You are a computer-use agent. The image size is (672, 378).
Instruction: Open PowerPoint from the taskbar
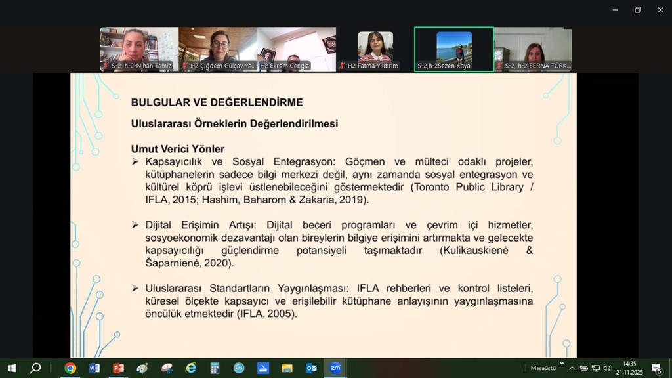118,368
